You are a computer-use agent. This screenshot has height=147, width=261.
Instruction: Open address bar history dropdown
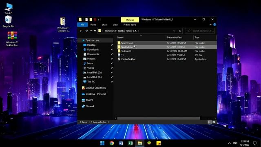pyautogui.click(x=174, y=31)
